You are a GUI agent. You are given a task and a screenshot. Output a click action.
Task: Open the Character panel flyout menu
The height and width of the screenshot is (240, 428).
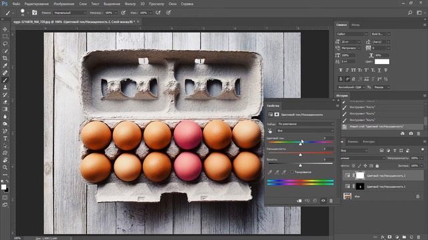425,25
